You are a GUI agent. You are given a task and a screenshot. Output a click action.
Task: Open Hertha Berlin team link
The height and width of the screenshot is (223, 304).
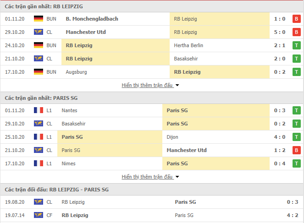(188, 45)
